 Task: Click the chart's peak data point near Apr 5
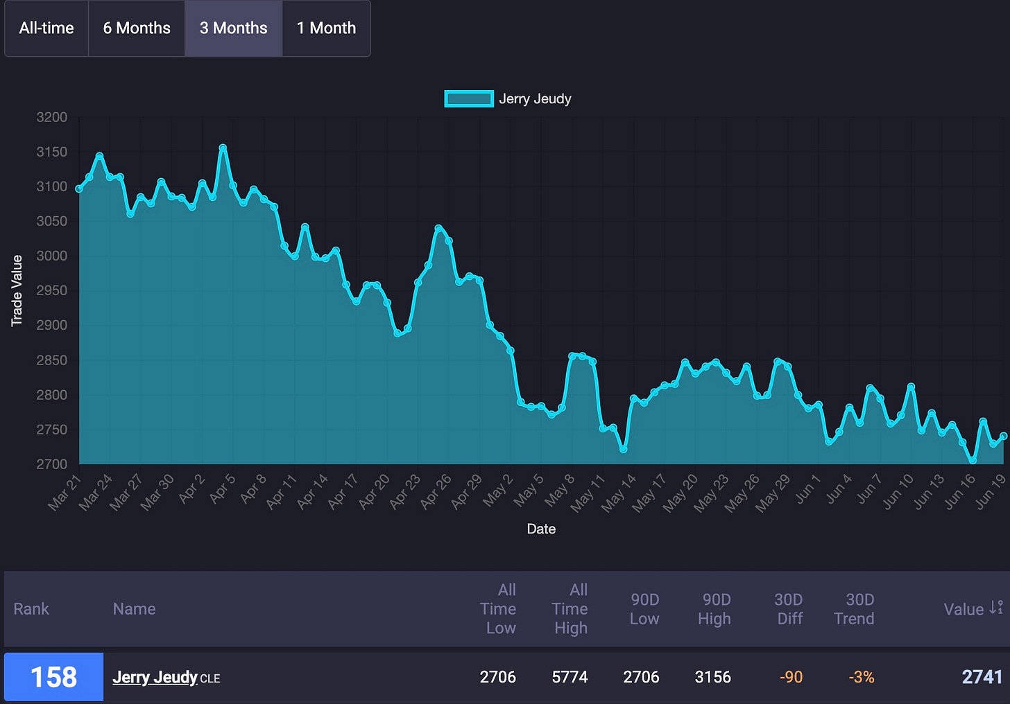pyautogui.click(x=223, y=148)
